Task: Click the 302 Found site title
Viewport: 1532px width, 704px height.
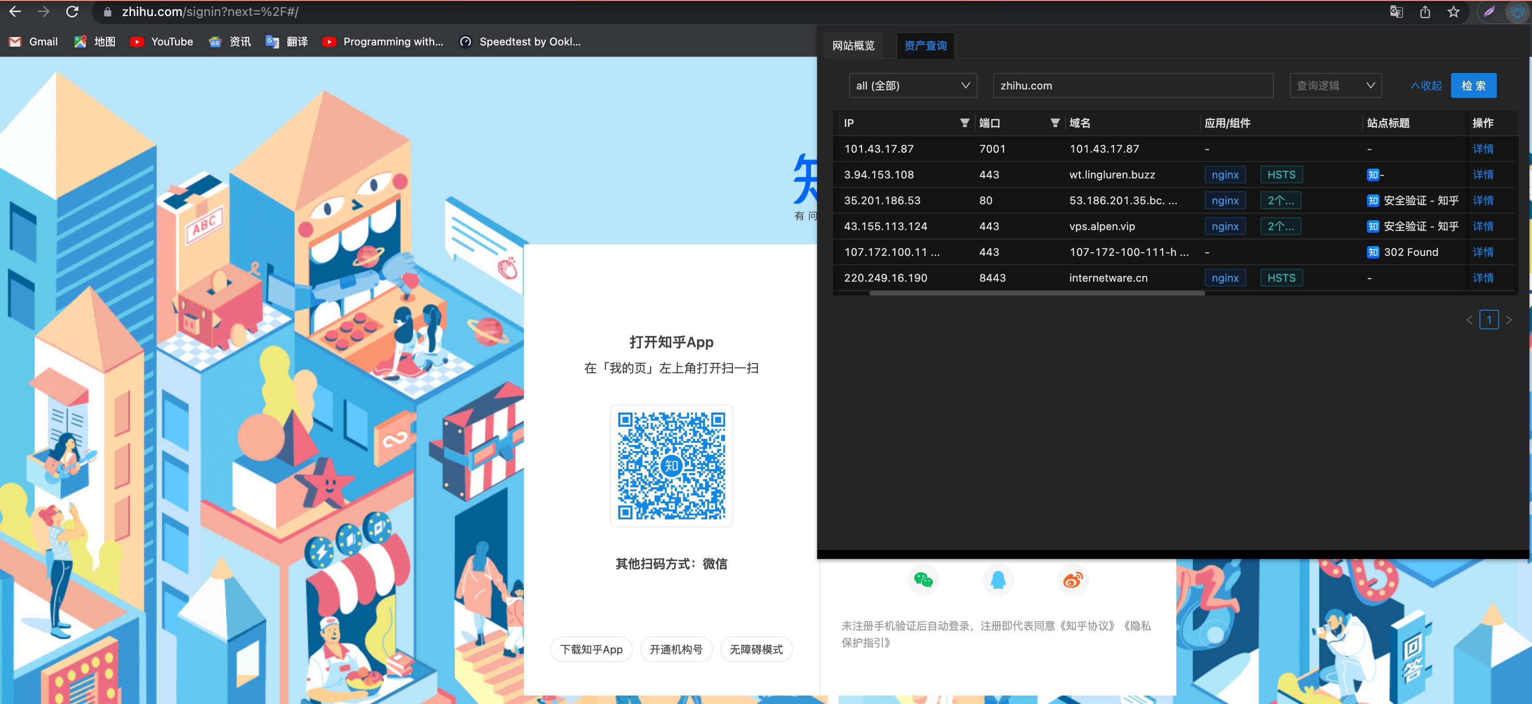Action: 1410,252
